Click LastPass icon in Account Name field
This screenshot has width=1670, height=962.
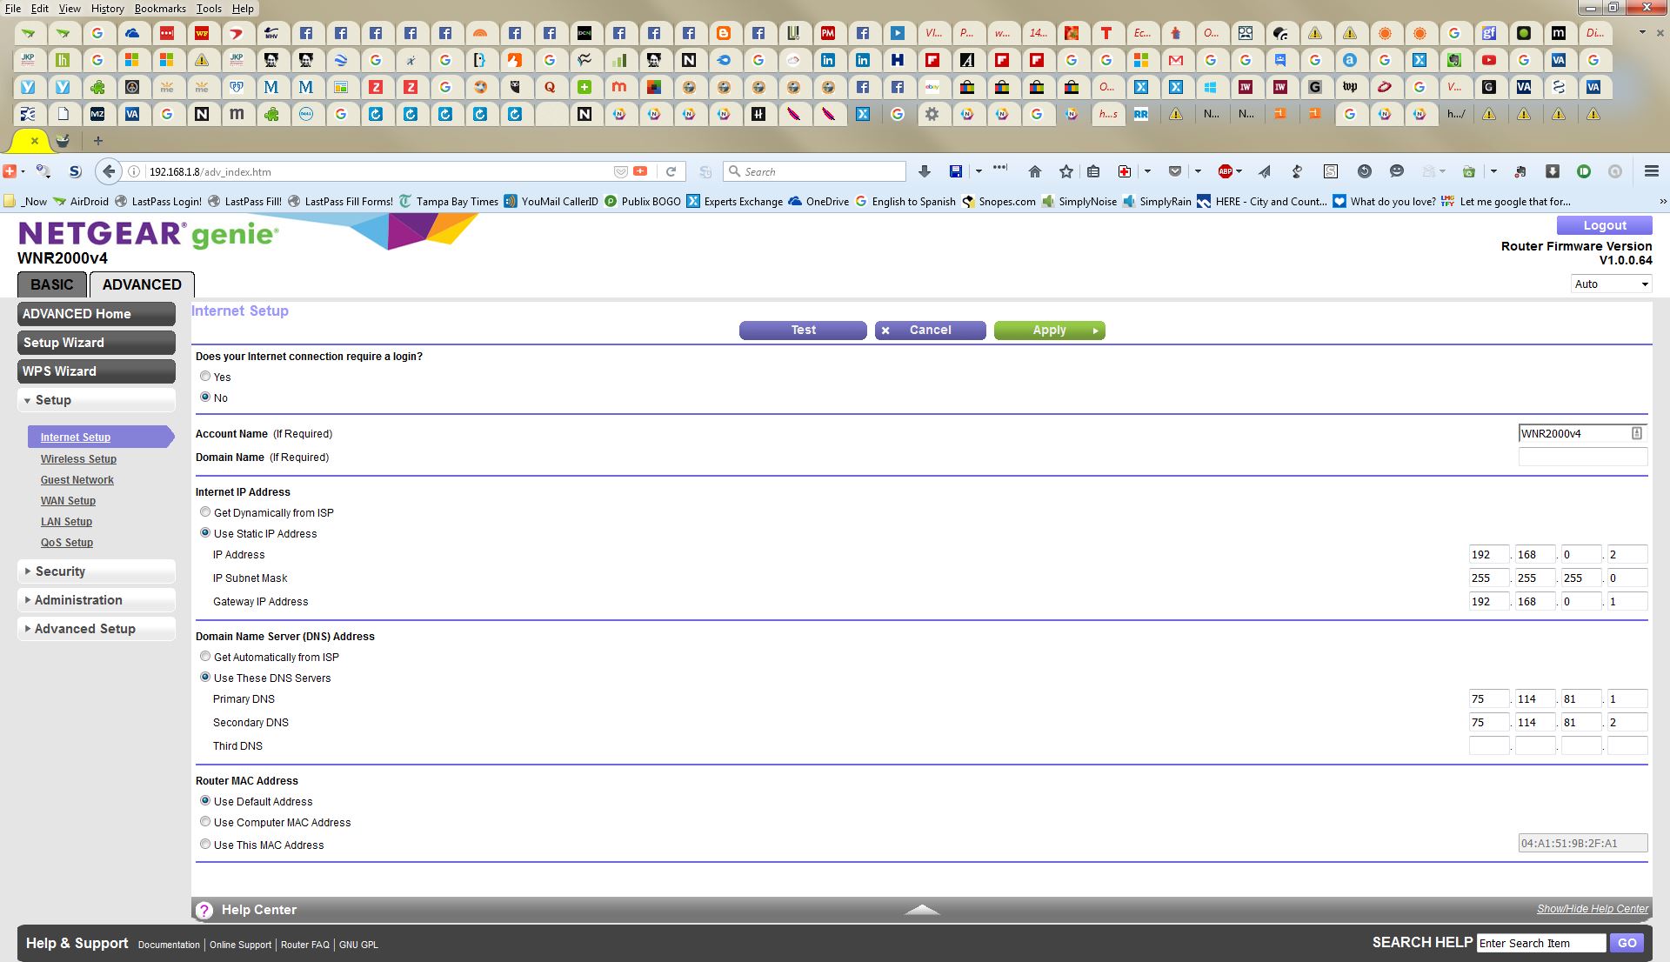click(x=1636, y=433)
